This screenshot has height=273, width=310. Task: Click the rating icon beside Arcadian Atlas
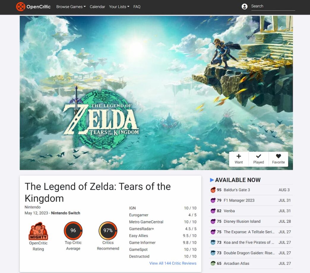(x=213, y=263)
